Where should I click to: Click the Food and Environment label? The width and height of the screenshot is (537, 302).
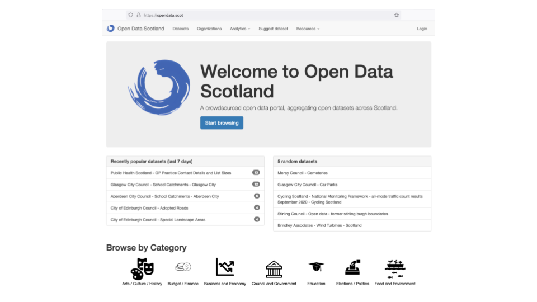coord(395,284)
